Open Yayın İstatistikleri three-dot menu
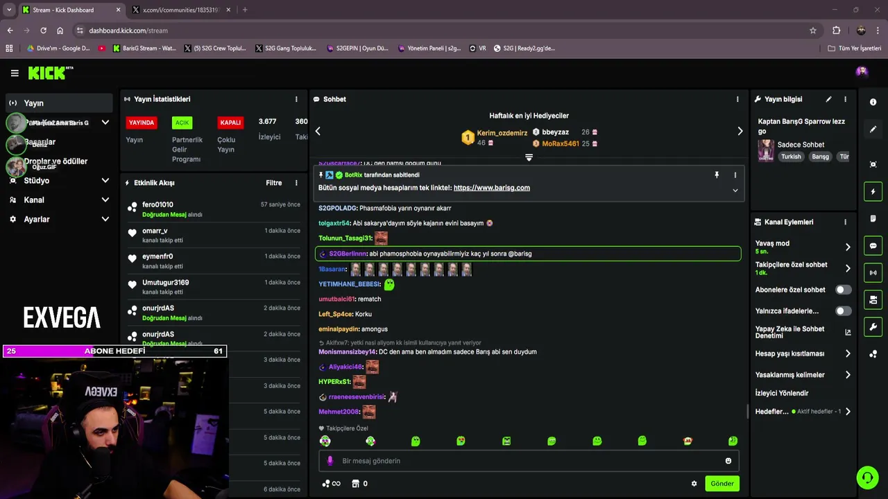 point(296,99)
